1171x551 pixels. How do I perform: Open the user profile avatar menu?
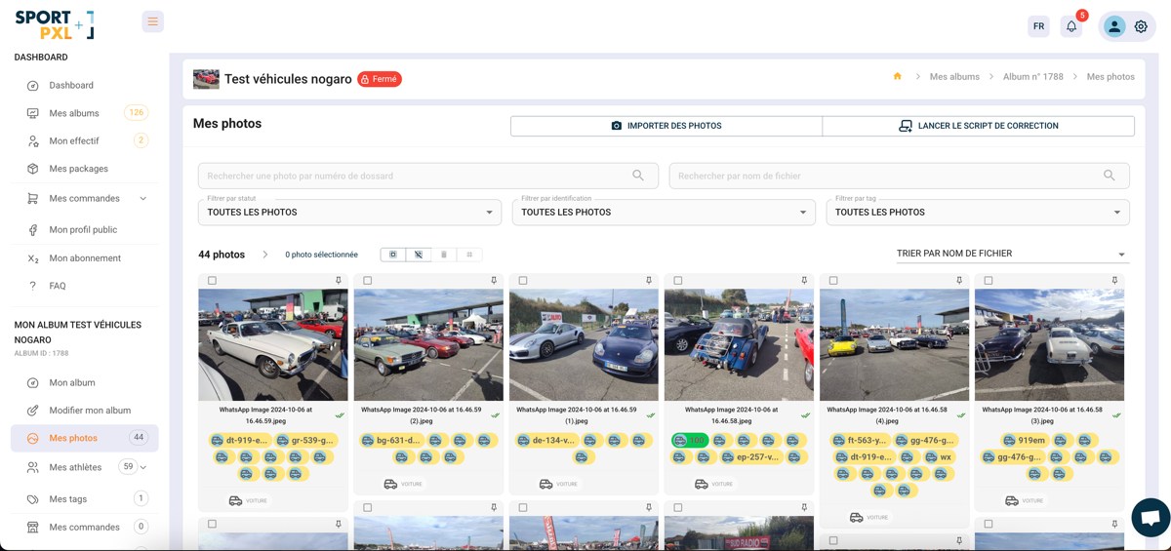(1113, 26)
